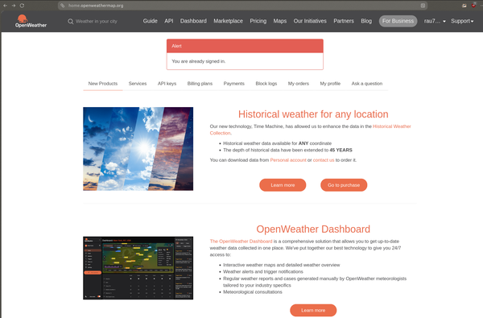Click the For Business button
This screenshot has height=318, width=483.
point(398,21)
